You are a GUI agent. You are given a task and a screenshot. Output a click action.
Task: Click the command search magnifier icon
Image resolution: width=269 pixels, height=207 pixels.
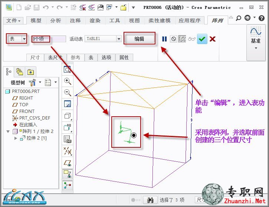click(239, 18)
